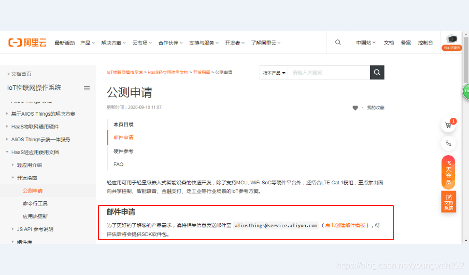Click 最新活动 in the top navigation

click(x=65, y=43)
